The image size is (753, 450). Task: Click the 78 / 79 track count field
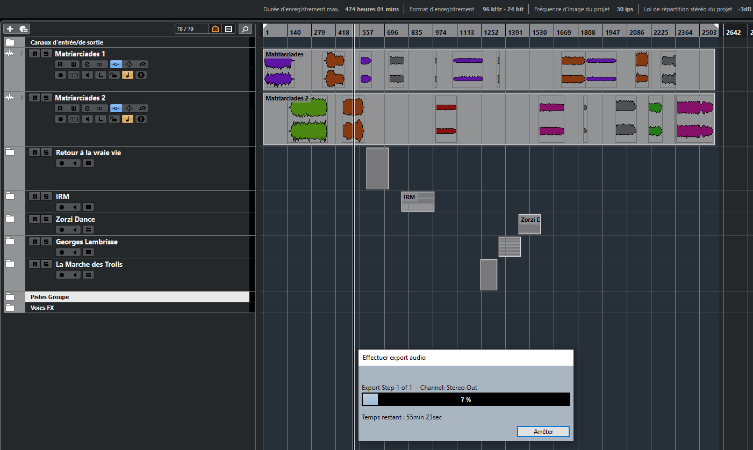pyautogui.click(x=191, y=29)
